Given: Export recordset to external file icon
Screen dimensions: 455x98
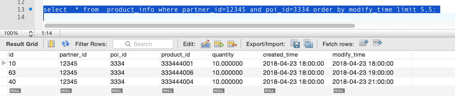Looking at the screenshot, I should [x=295, y=44].
